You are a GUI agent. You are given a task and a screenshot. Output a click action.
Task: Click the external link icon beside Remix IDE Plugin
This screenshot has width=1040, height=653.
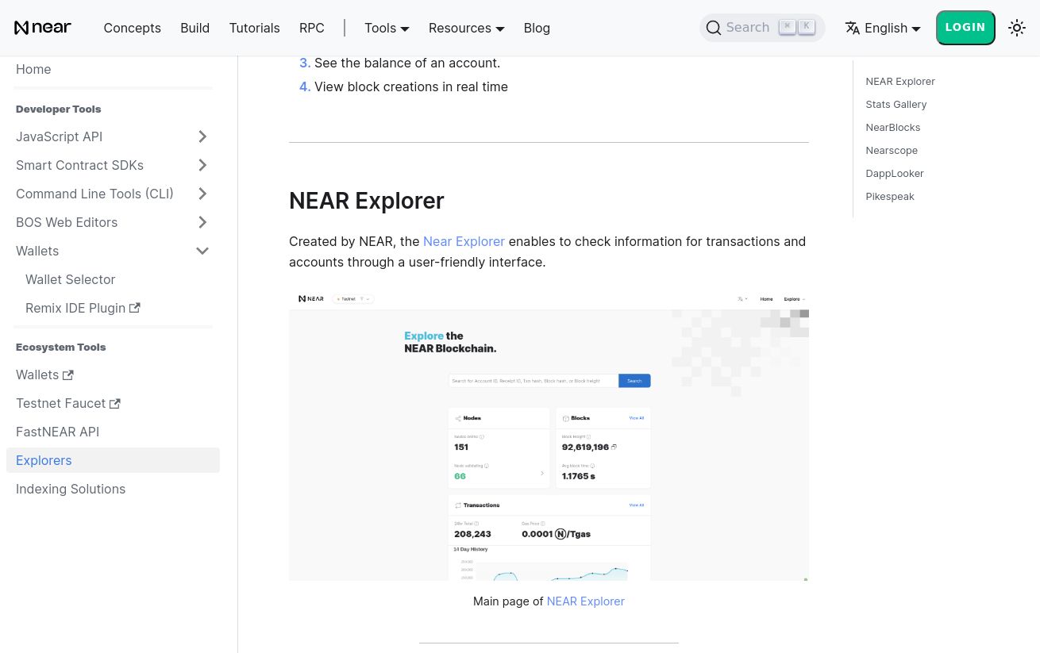pyautogui.click(x=134, y=308)
